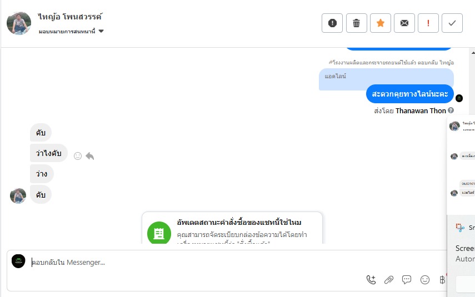Image resolution: width=475 pixels, height=297 pixels.
Task: Click ไทญ้อ โพนสวรรค์ contact name in header
Action: 71,17
